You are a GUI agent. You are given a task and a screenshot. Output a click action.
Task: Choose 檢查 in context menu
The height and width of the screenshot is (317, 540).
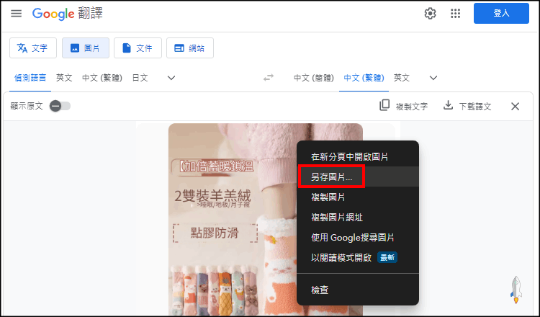pyautogui.click(x=358, y=290)
